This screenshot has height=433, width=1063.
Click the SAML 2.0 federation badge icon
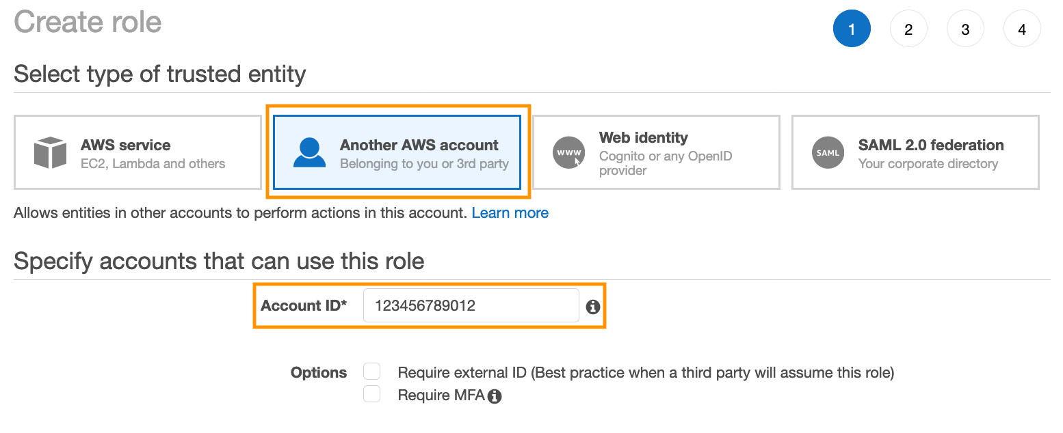pyautogui.click(x=828, y=152)
